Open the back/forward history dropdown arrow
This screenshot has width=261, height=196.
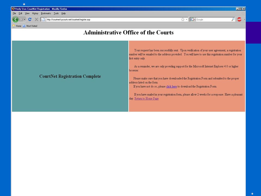pyautogui.click(x=24, y=20)
